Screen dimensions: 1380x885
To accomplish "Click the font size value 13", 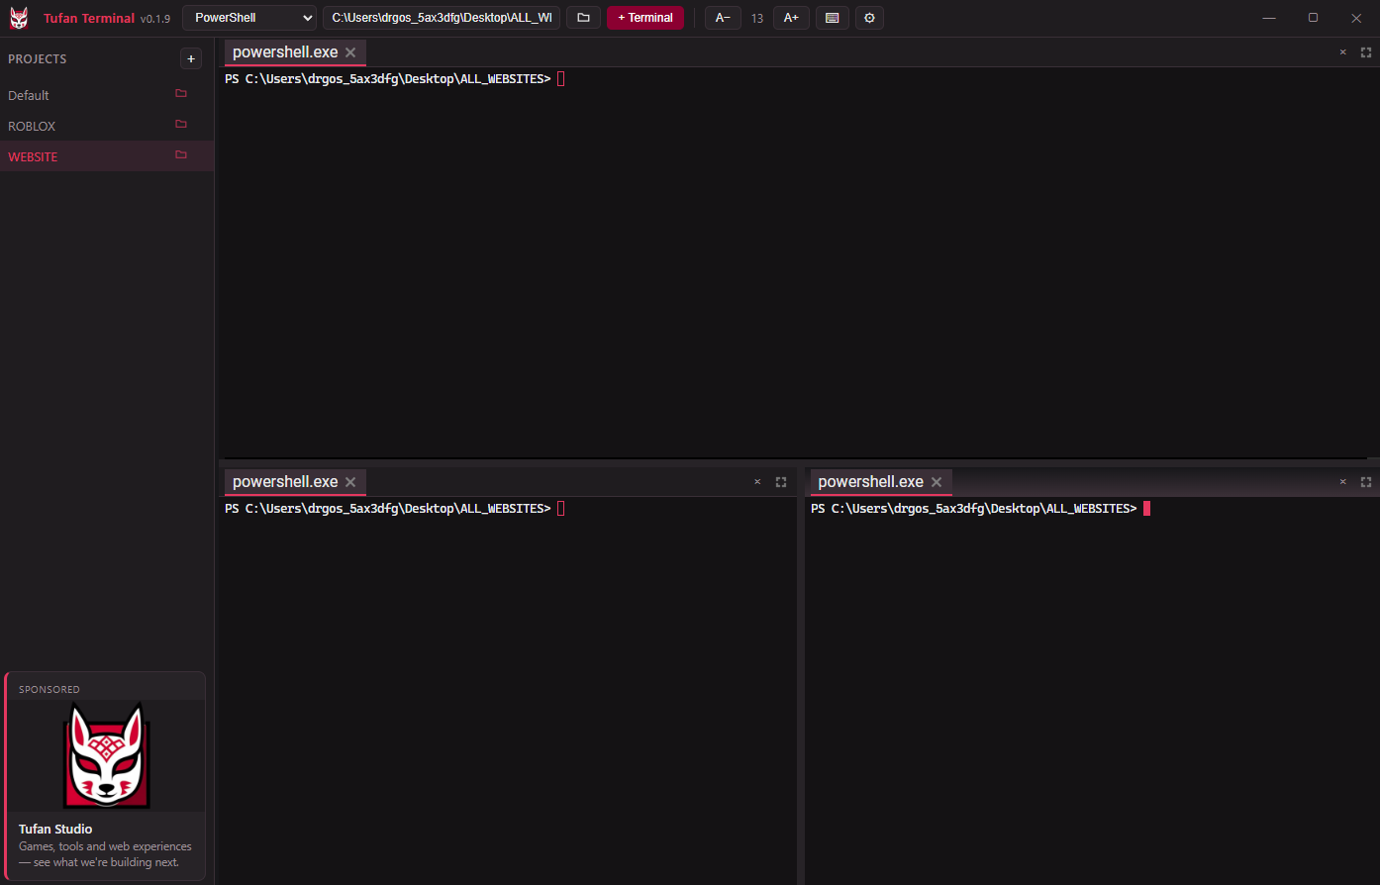I will (757, 19).
